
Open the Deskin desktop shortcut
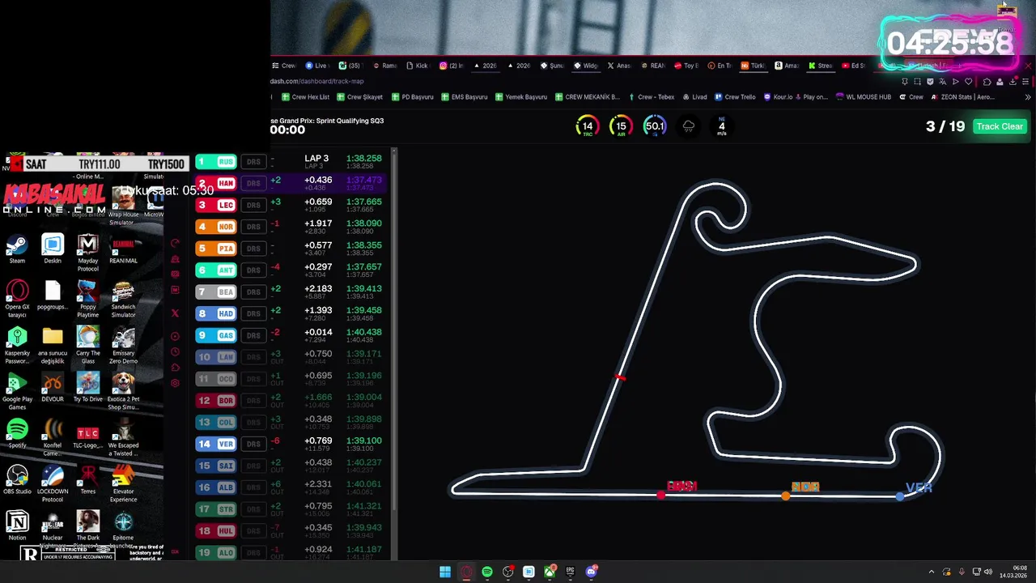point(53,249)
